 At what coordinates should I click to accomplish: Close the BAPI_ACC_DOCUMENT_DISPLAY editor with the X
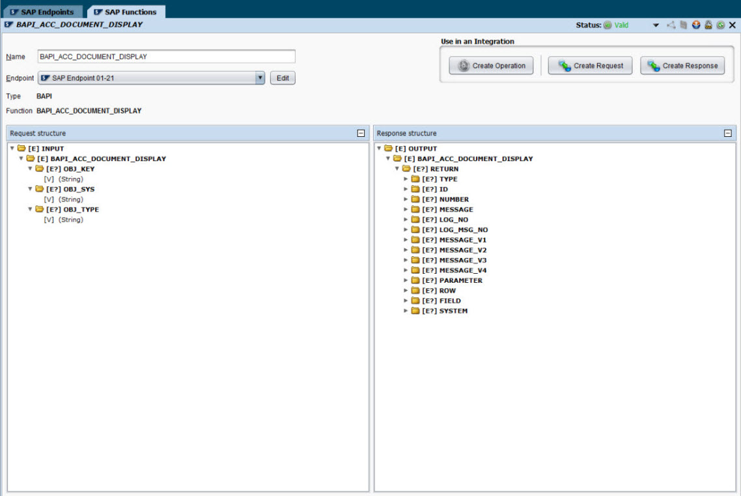[733, 25]
